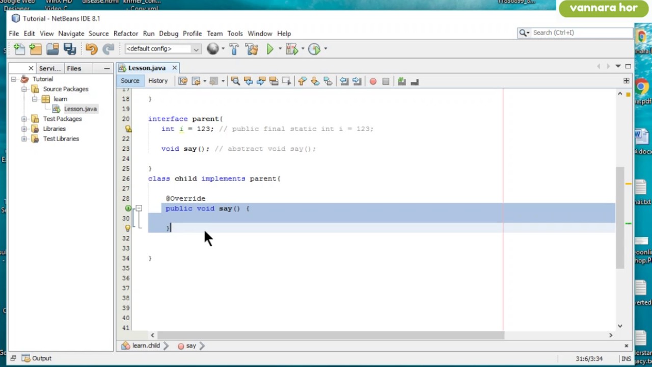The height and width of the screenshot is (367, 652).
Task: Collapse the Source Packages node
Action: [x=24, y=89]
